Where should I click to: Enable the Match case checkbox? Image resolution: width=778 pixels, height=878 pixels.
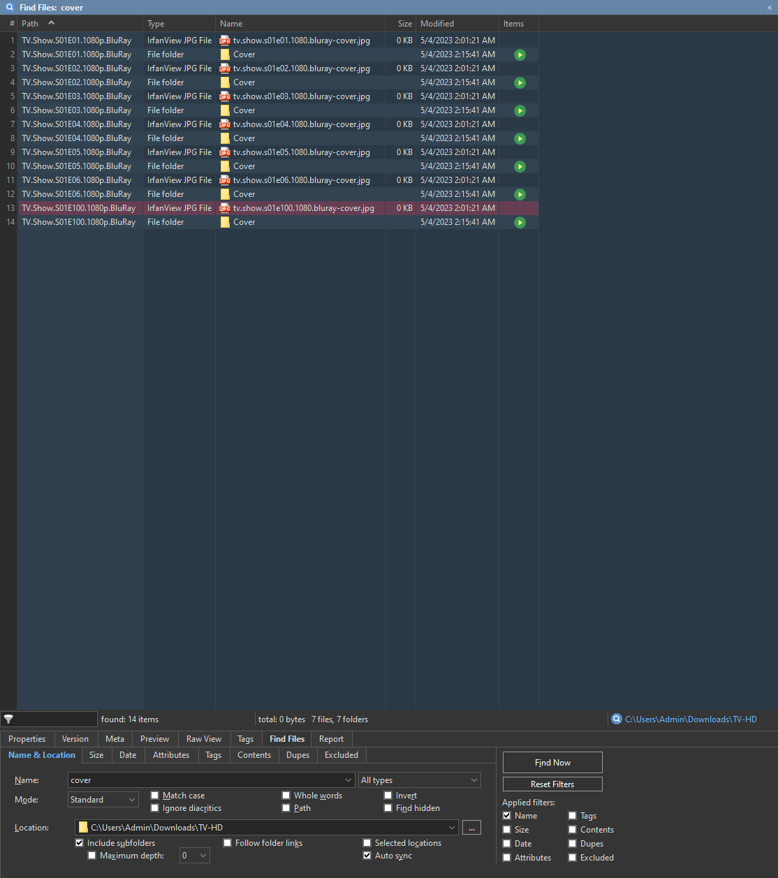click(154, 795)
